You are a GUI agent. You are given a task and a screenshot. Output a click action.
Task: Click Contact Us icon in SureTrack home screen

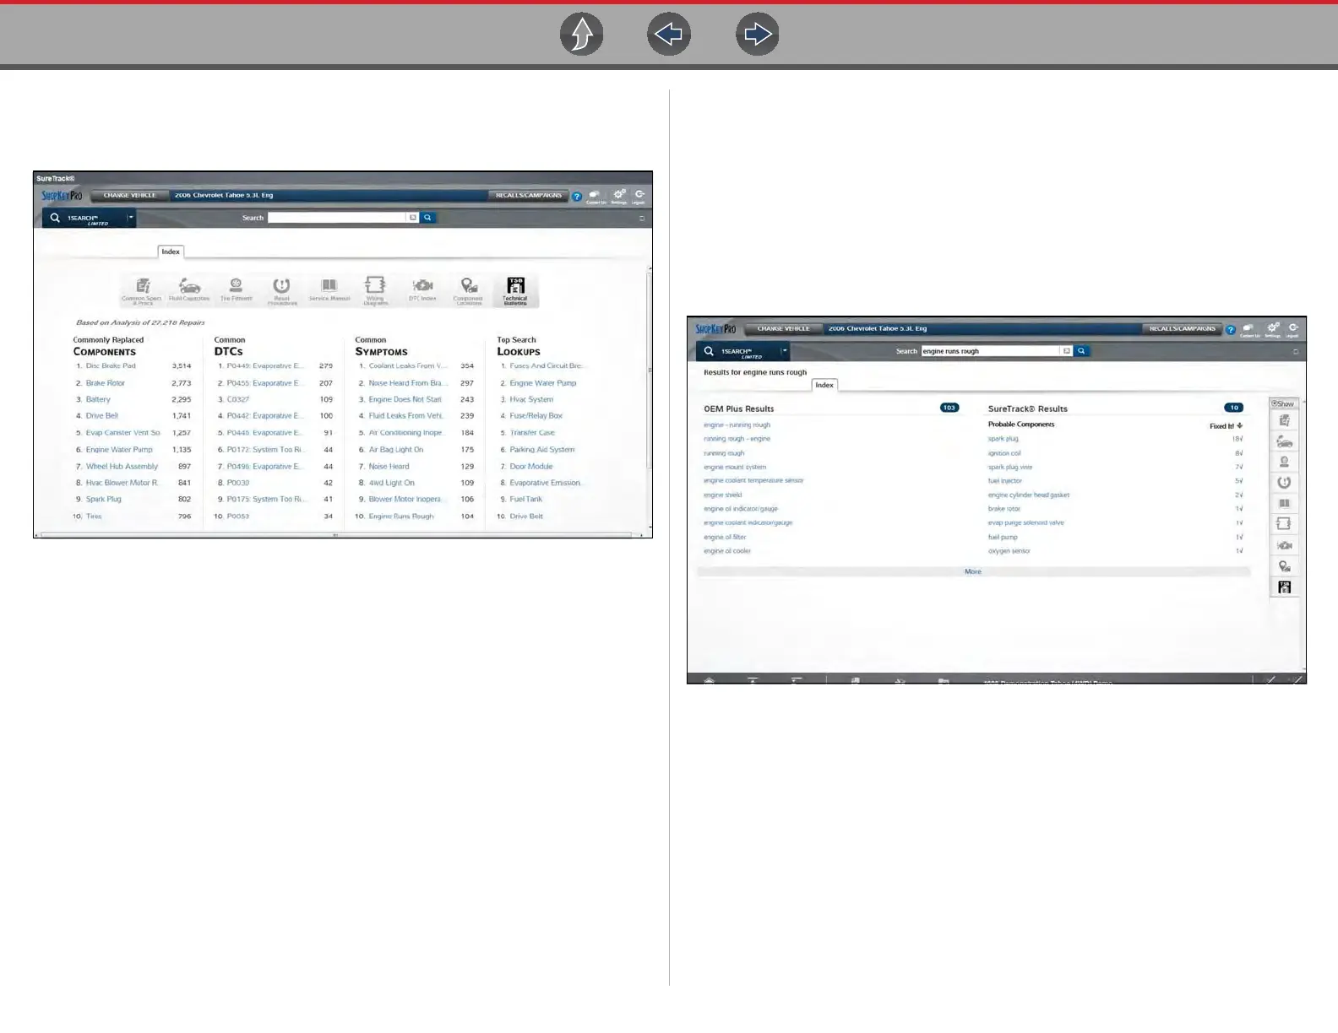(x=596, y=196)
